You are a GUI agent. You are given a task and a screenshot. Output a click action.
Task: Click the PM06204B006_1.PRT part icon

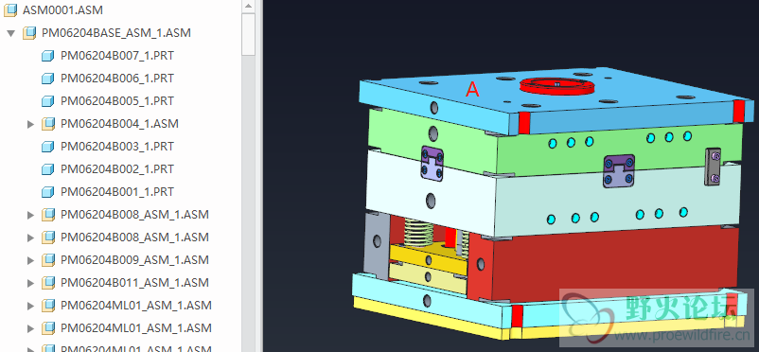point(47,79)
